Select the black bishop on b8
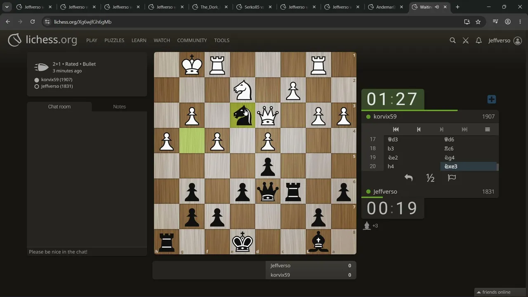528x297 pixels. (x=318, y=242)
